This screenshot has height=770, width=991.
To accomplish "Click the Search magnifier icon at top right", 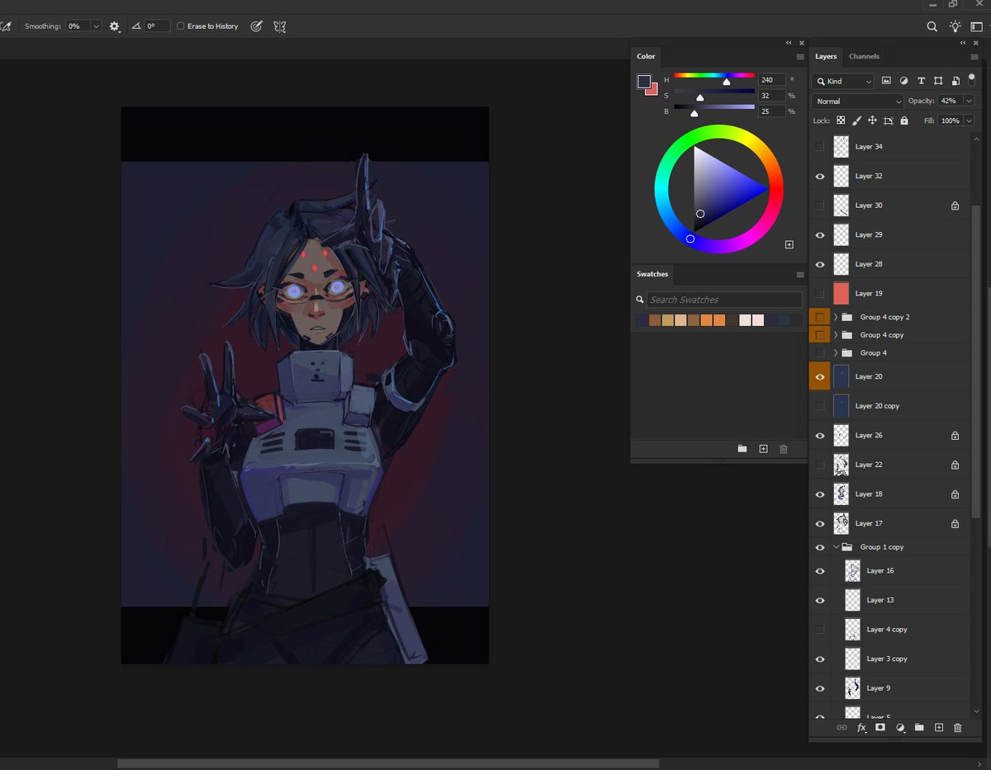I will (x=932, y=26).
